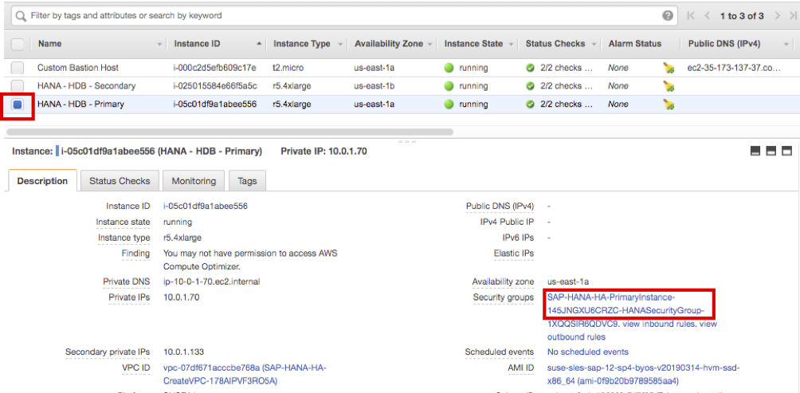Minimize the details pane with the leftmost layout icon
This screenshot has width=800, height=393.
click(756, 151)
